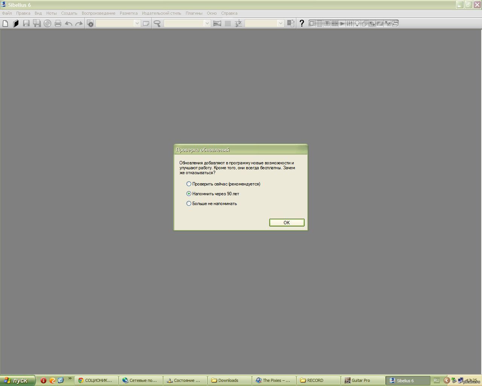The height and width of the screenshot is (386, 482).
Task: Toggle the Parts window icon
Action: tap(365, 23)
